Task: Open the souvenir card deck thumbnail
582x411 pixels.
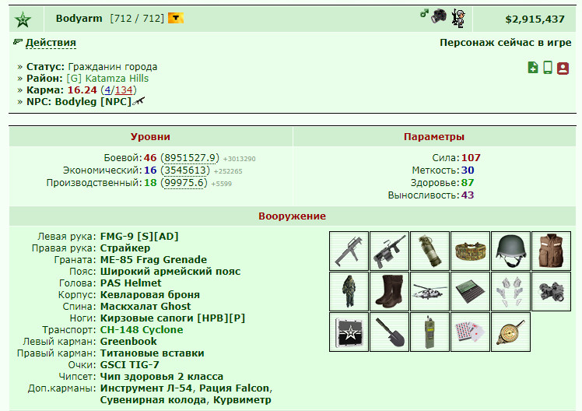Action: click(470, 332)
